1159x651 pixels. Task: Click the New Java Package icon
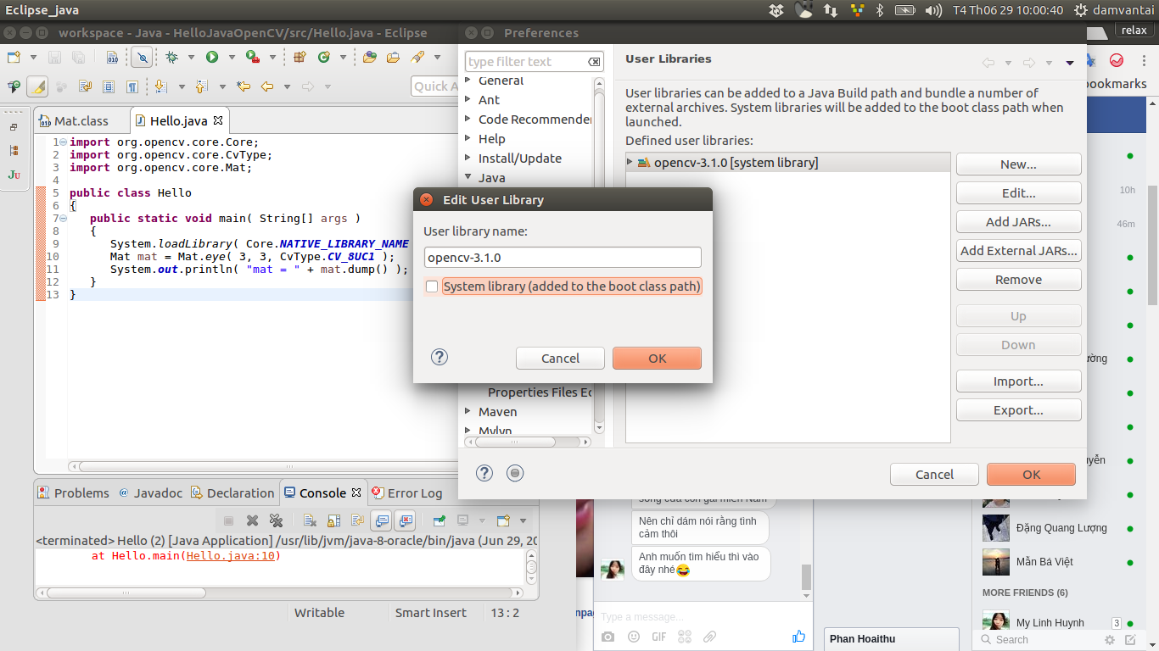click(x=300, y=57)
